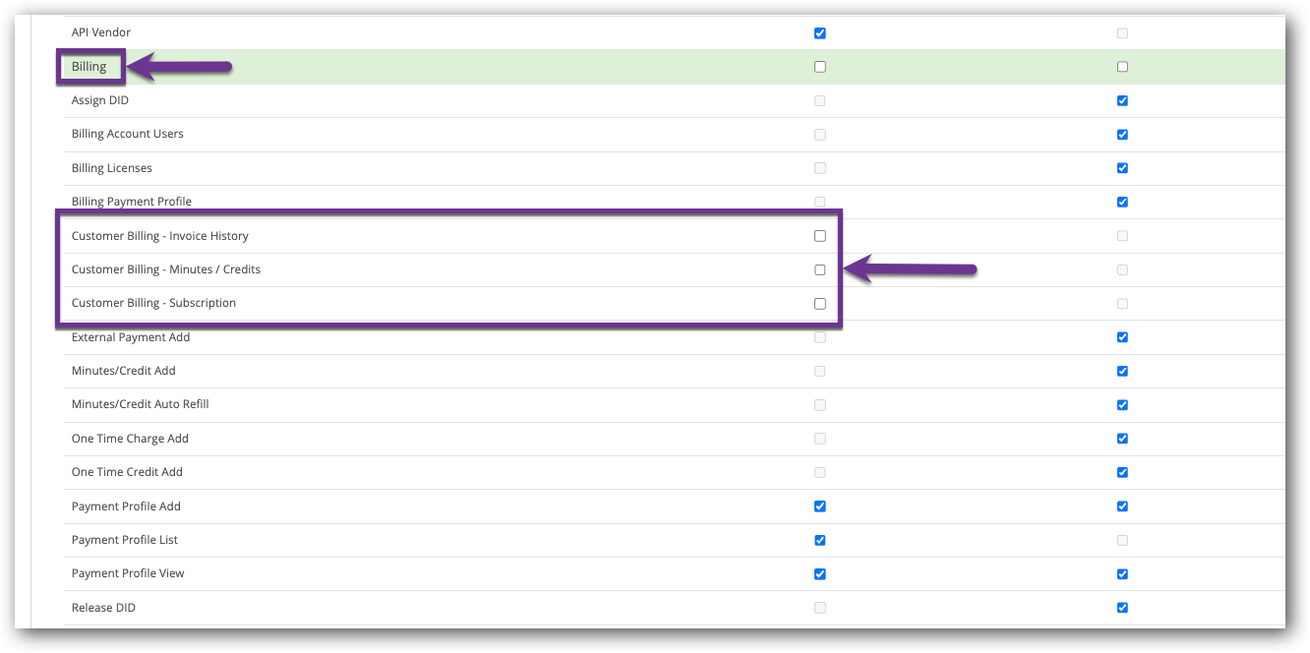Uncheck Billing Account Users in the right column

point(1122,134)
